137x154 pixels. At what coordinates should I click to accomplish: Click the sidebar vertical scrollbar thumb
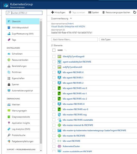click(41, 82)
